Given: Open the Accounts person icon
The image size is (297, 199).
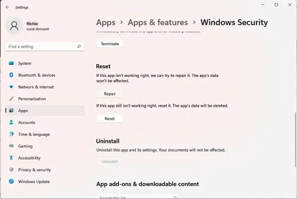Looking at the screenshot, I should [11, 122].
